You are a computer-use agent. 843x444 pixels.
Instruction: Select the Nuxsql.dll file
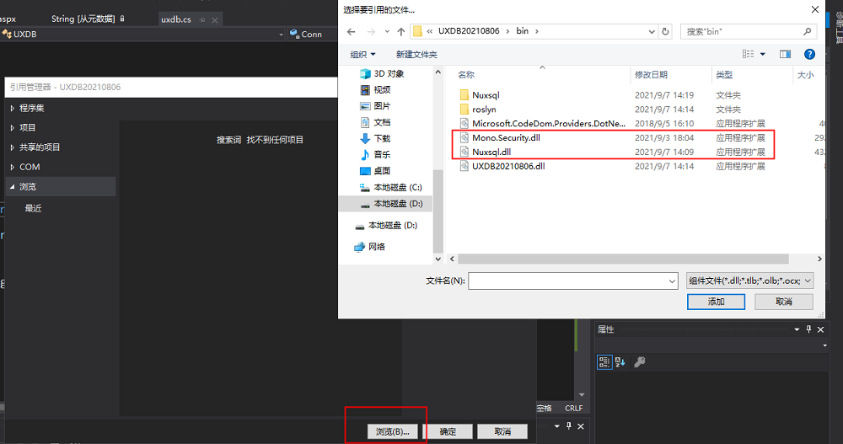point(491,152)
